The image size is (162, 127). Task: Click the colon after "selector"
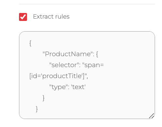80,65
